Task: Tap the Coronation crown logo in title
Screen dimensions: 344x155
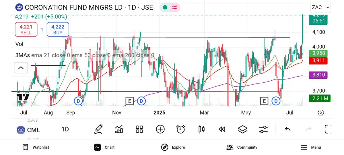Action: pos(19,7)
